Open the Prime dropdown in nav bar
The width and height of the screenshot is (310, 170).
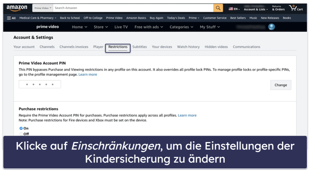[194, 18]
